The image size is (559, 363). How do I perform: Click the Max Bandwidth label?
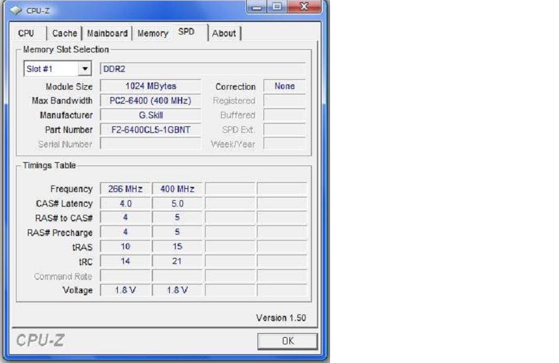point(62,101)
